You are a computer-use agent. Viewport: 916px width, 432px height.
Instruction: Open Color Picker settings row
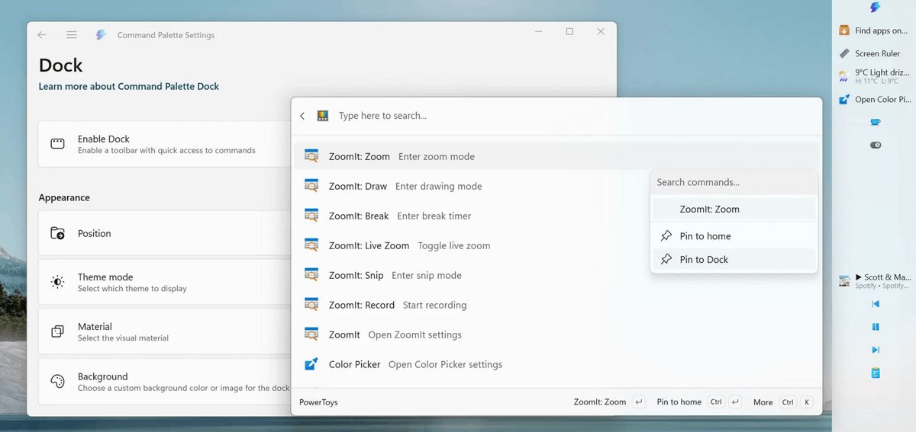pos(556,364)
